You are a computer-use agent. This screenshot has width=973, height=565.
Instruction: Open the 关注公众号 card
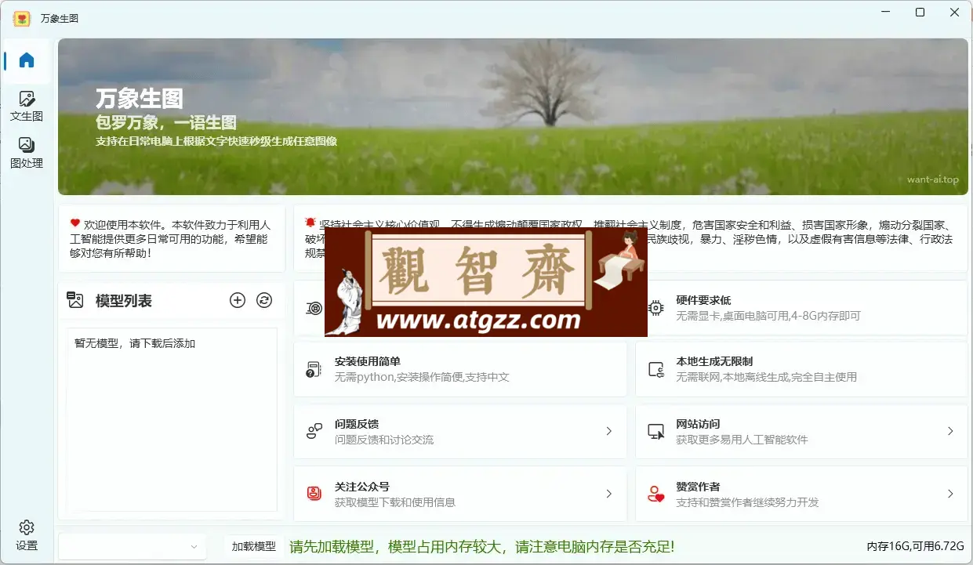pyautogui.click(x=460, y=494)
